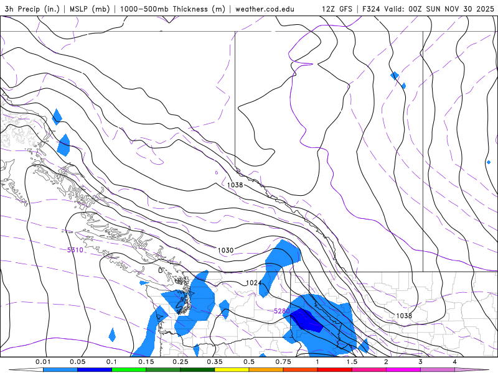Click the 'MSLP (mb)' header label
Viewport: 498px width, 373px height.
(x=89, y=9)
